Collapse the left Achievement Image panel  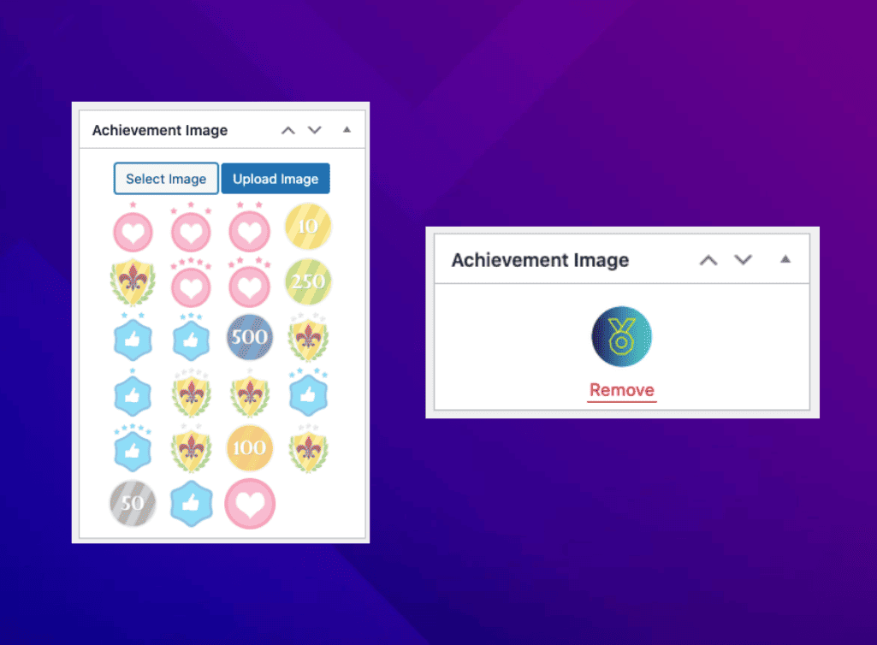point(347,130)
